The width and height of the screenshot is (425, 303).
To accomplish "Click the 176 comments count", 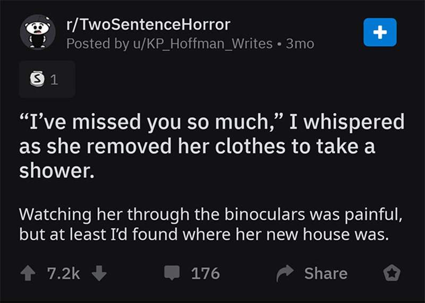I will pyautogui.click(x=206, y=273).
